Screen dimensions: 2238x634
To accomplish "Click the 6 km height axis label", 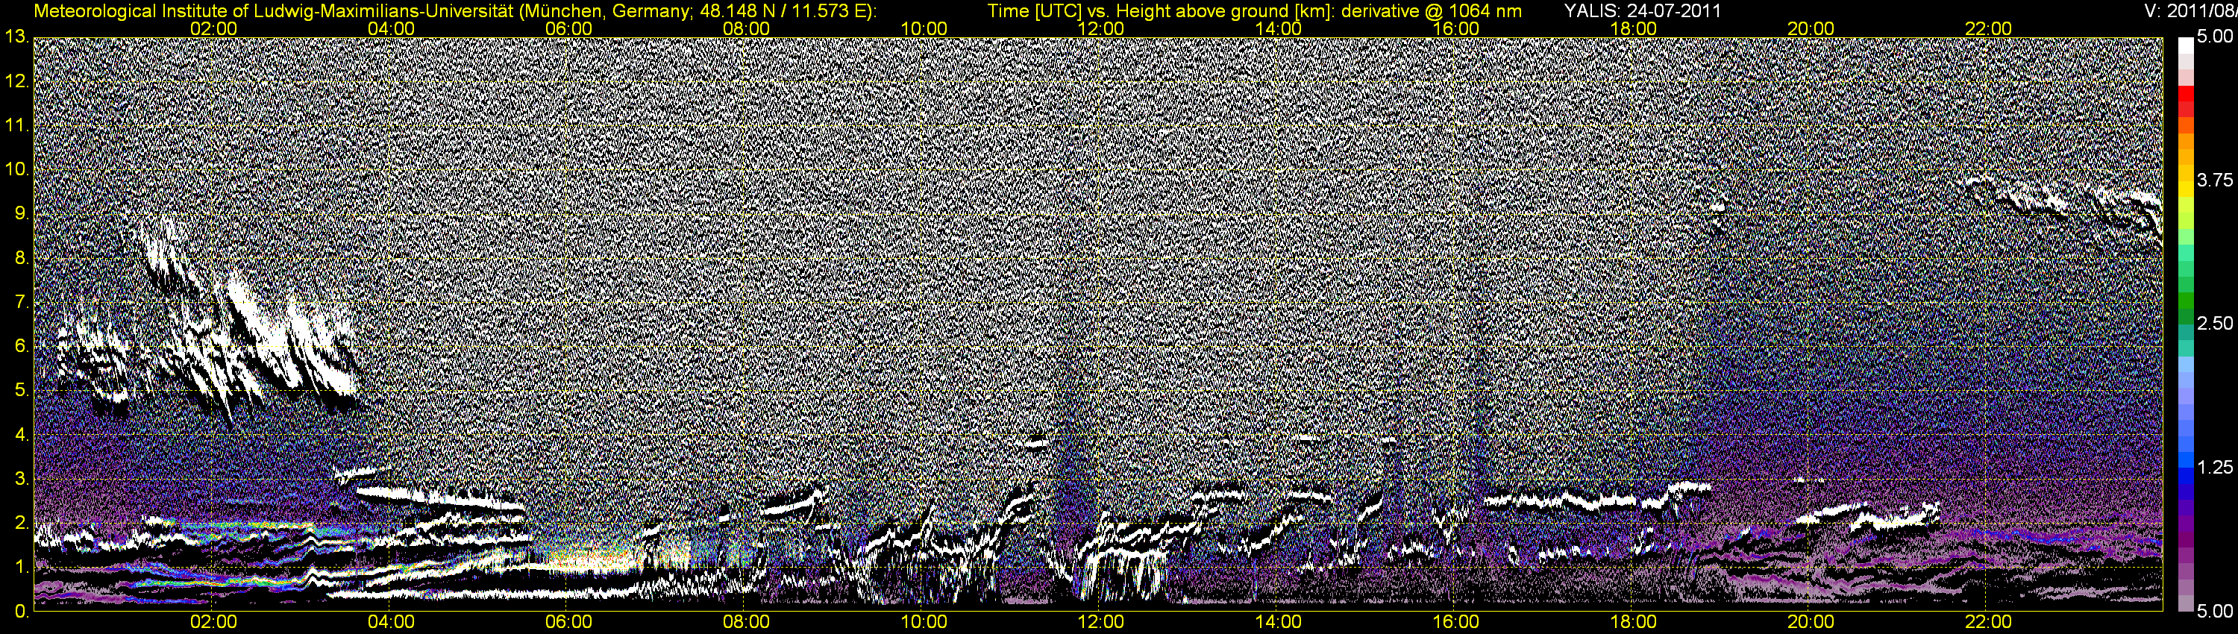I will pyautogui.click(x=21, y=347).
